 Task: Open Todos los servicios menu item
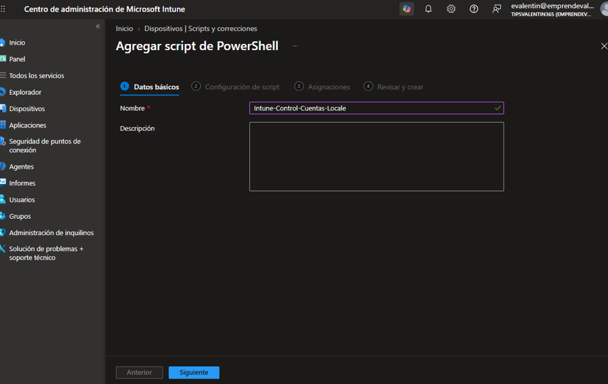[37, 75]
